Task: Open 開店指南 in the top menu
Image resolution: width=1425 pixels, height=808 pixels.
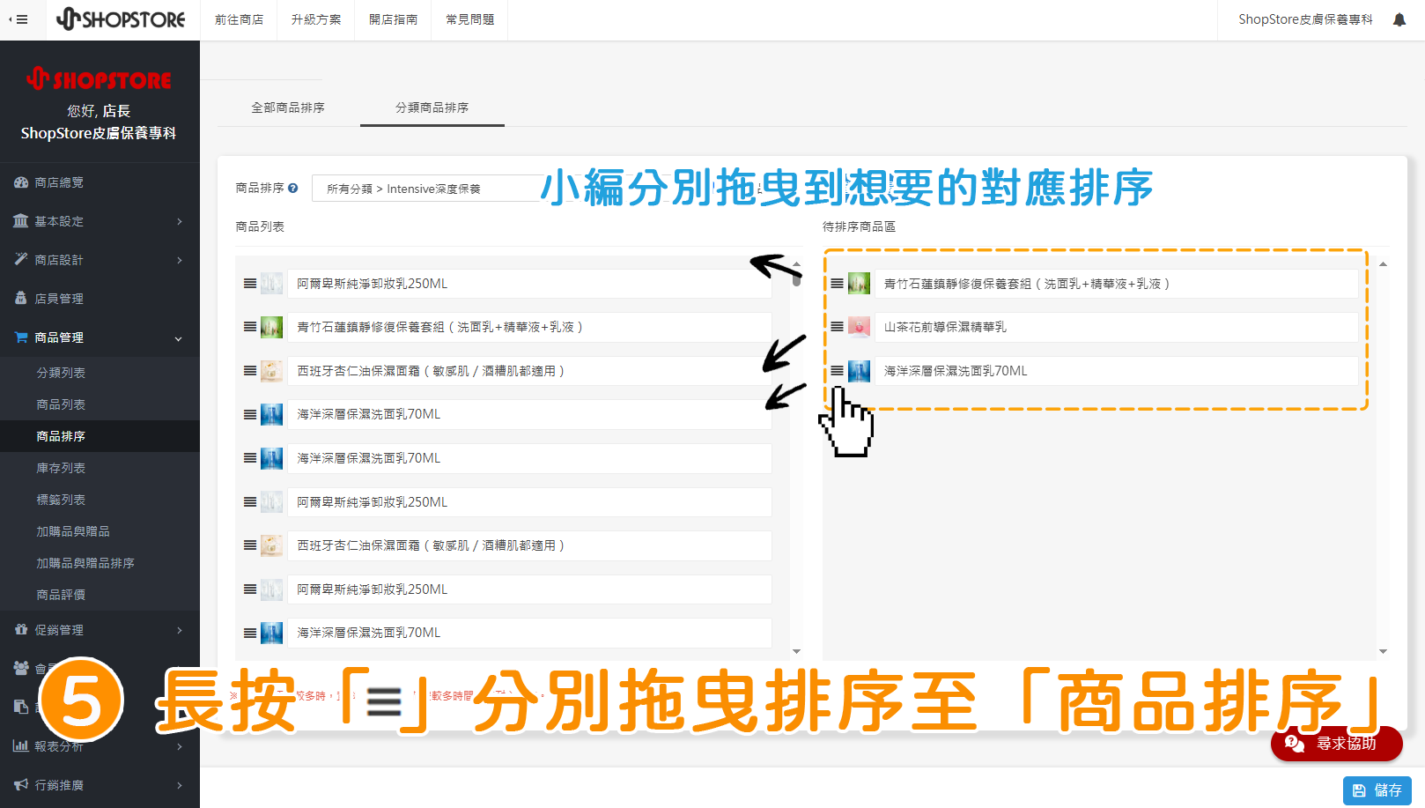Action: [393, 19]
